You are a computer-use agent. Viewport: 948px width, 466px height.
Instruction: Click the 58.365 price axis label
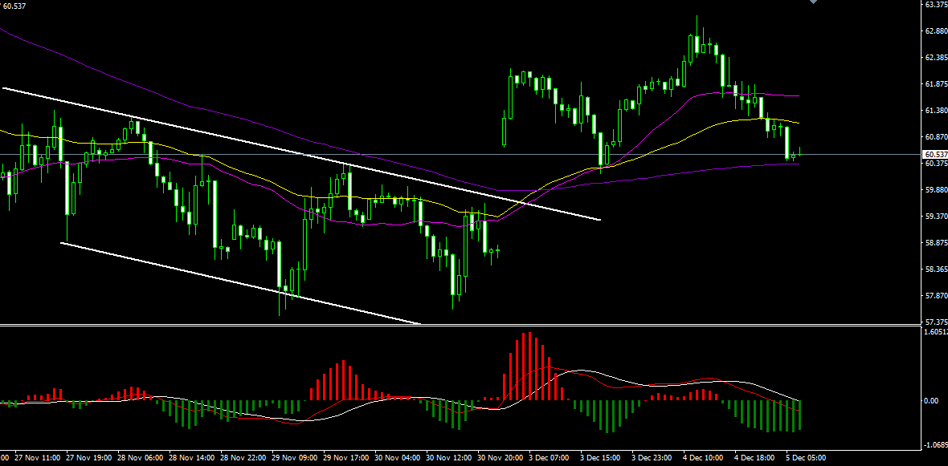936,269
